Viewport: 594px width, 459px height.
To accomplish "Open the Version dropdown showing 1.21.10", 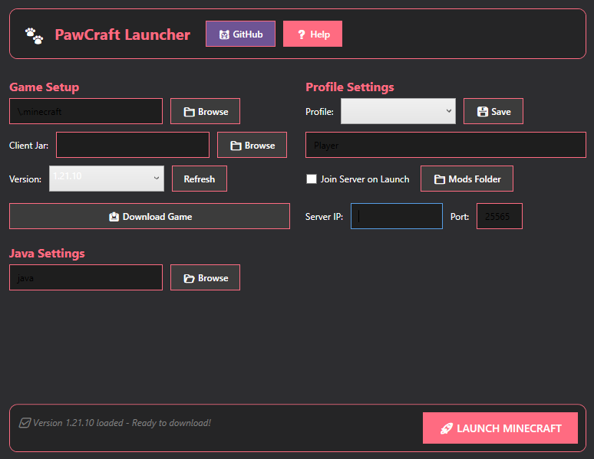I will coord(107,179).
